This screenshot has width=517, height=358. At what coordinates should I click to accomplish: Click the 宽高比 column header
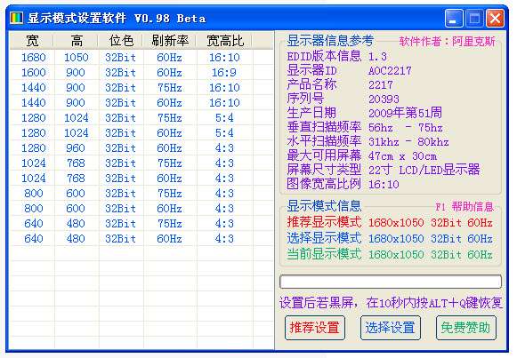224,41
